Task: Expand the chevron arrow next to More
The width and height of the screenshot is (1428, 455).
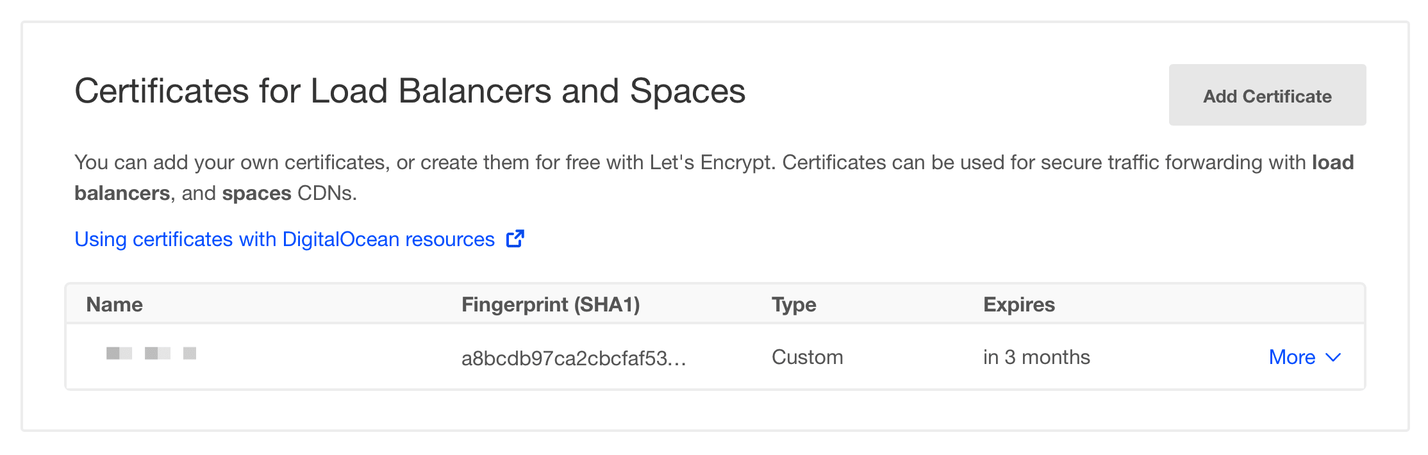Action: click(1333, 358)
